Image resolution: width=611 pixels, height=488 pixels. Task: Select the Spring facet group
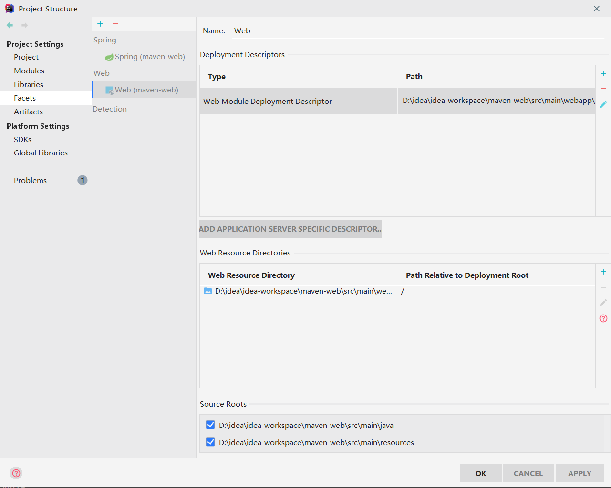[105, 40]
